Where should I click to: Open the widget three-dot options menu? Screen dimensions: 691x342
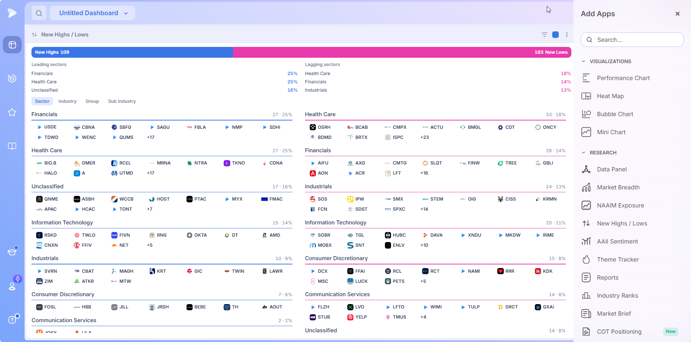point(567,35)
